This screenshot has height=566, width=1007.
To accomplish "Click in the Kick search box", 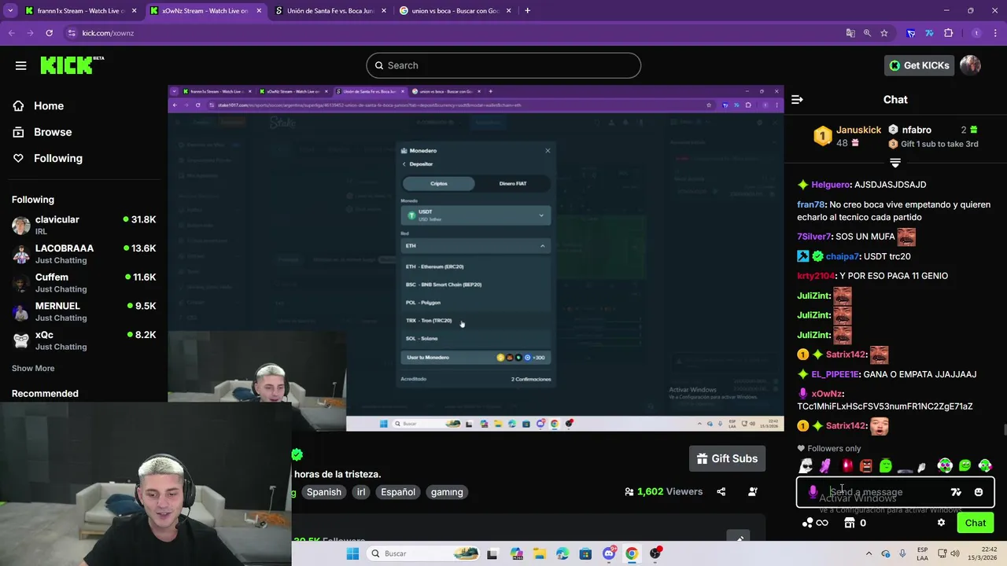I will click(x=503, y=65).
